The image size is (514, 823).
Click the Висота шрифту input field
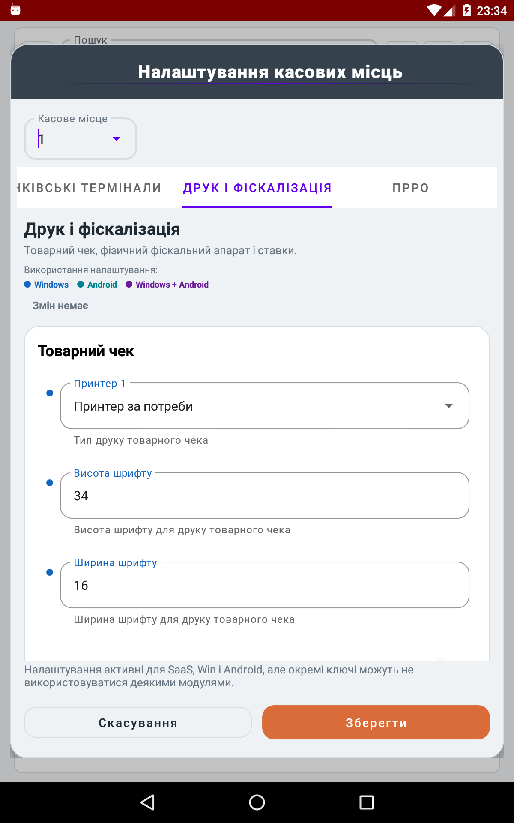(265, 496)
